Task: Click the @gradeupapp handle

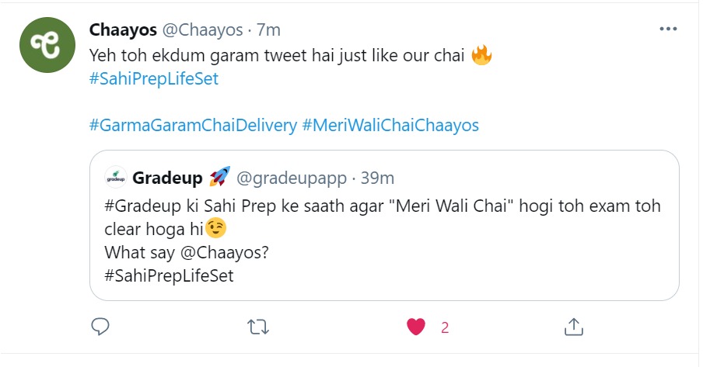Action: pos(290,178)
